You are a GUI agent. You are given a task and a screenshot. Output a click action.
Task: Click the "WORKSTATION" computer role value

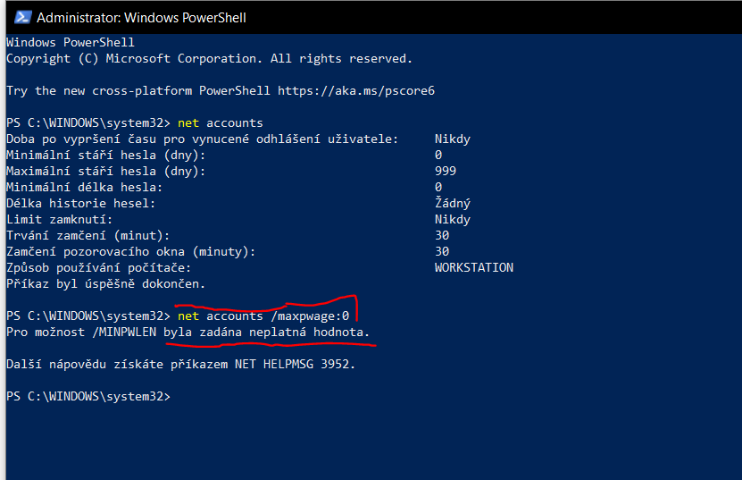coord(474,267)
